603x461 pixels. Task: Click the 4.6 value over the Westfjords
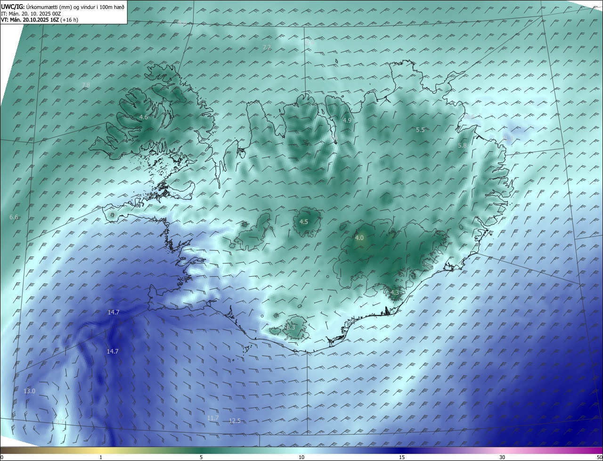point(144,117)
